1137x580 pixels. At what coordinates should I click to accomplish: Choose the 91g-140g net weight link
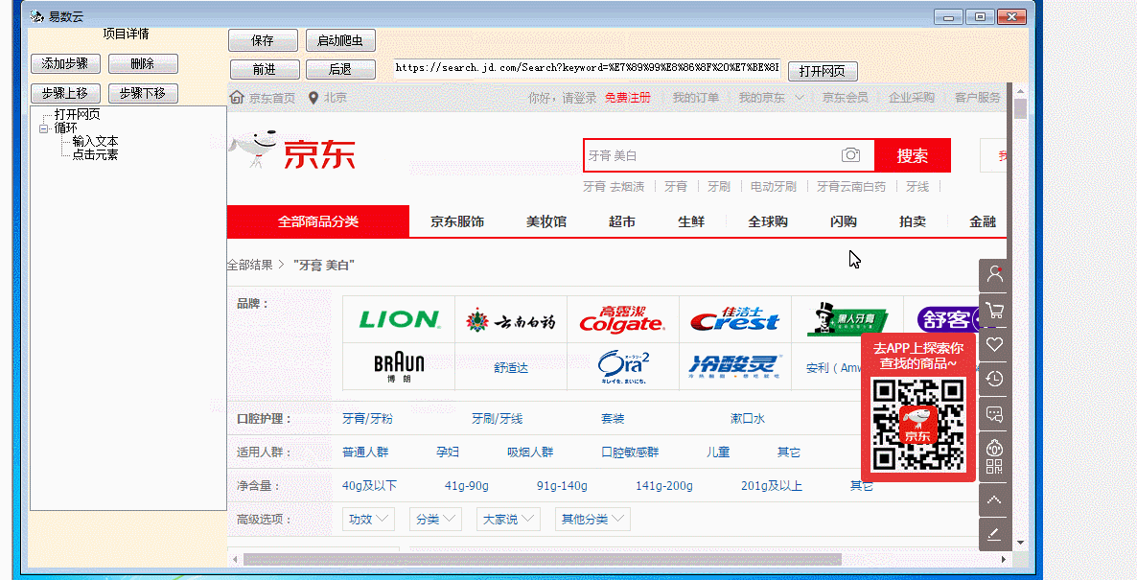coord(562,486)
